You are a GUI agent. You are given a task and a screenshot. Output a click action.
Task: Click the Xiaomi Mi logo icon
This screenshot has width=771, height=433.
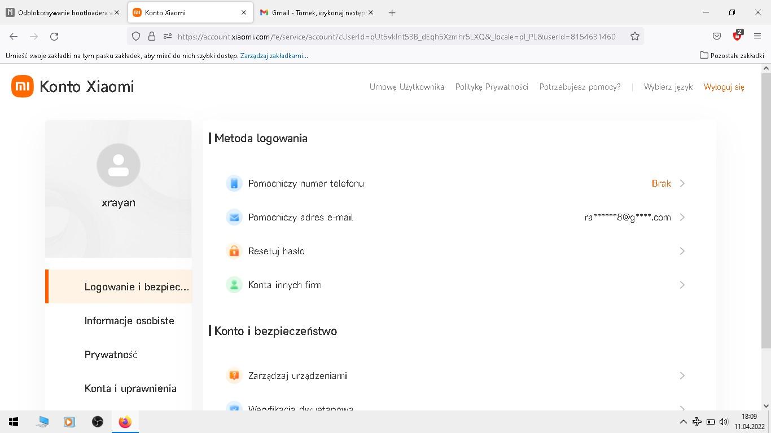[x=23, y=86]
